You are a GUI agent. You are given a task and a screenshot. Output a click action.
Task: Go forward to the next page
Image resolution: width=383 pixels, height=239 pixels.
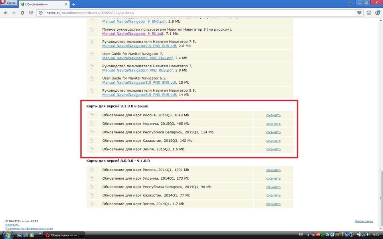pos(14,13)
